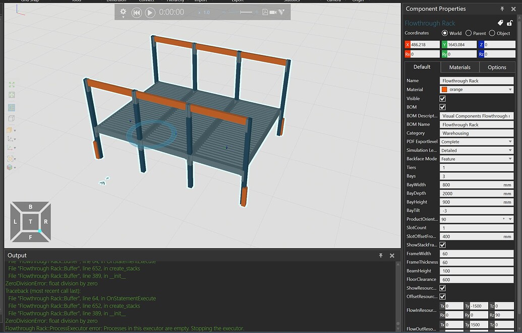Start the simulation with the Play button
Image resolution: width=522 pixels, height=333 pixels.
coord(150,13)
